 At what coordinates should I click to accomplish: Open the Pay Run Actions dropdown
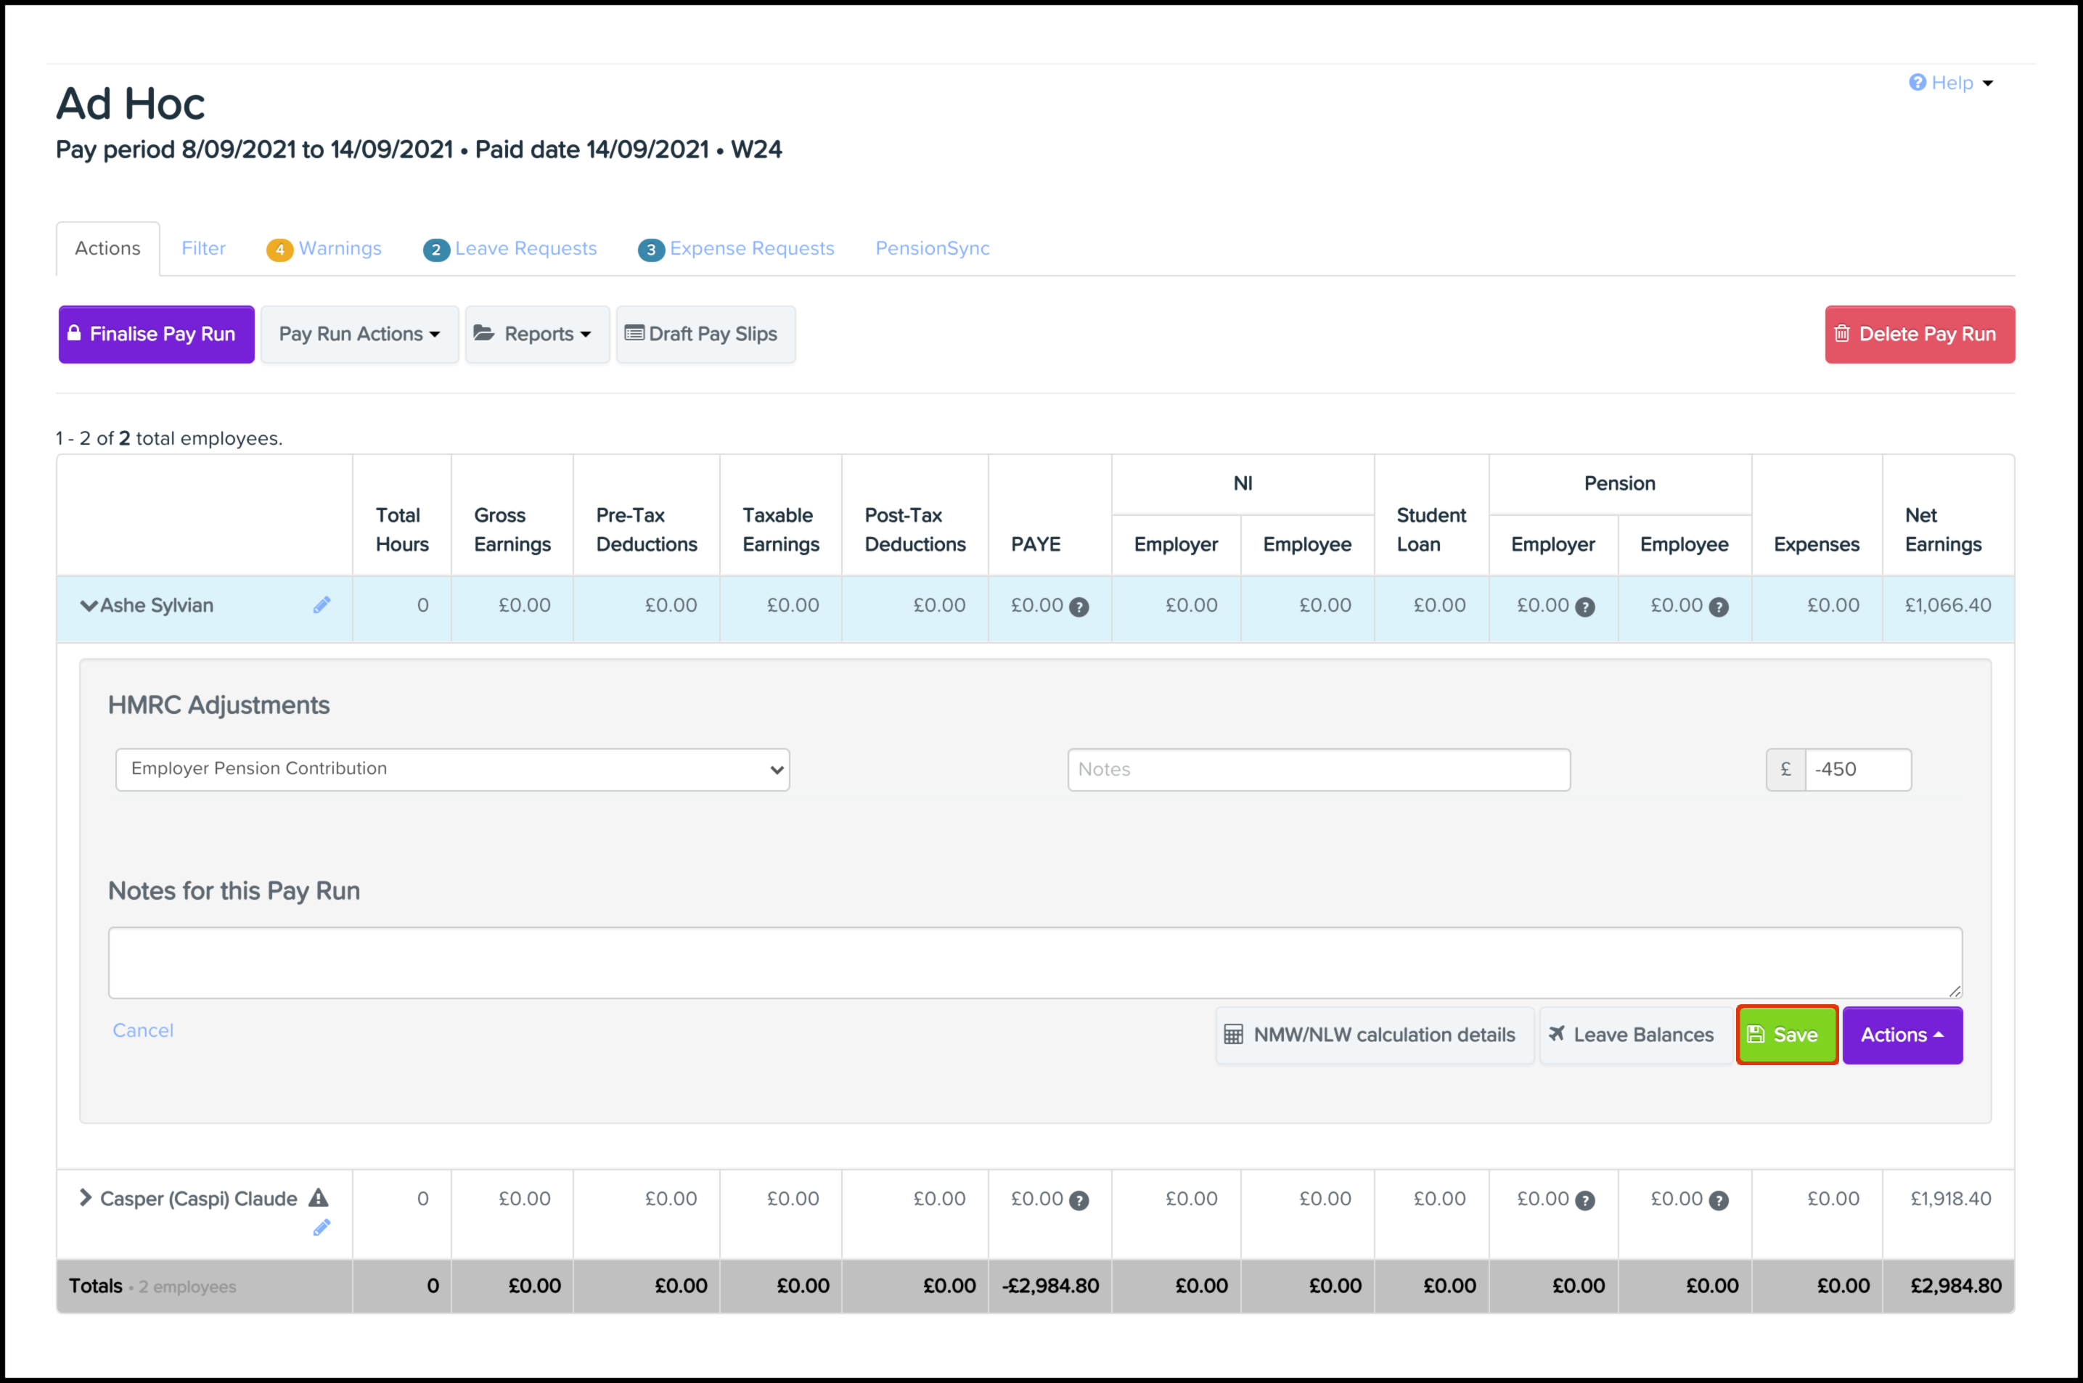(359, 335)
